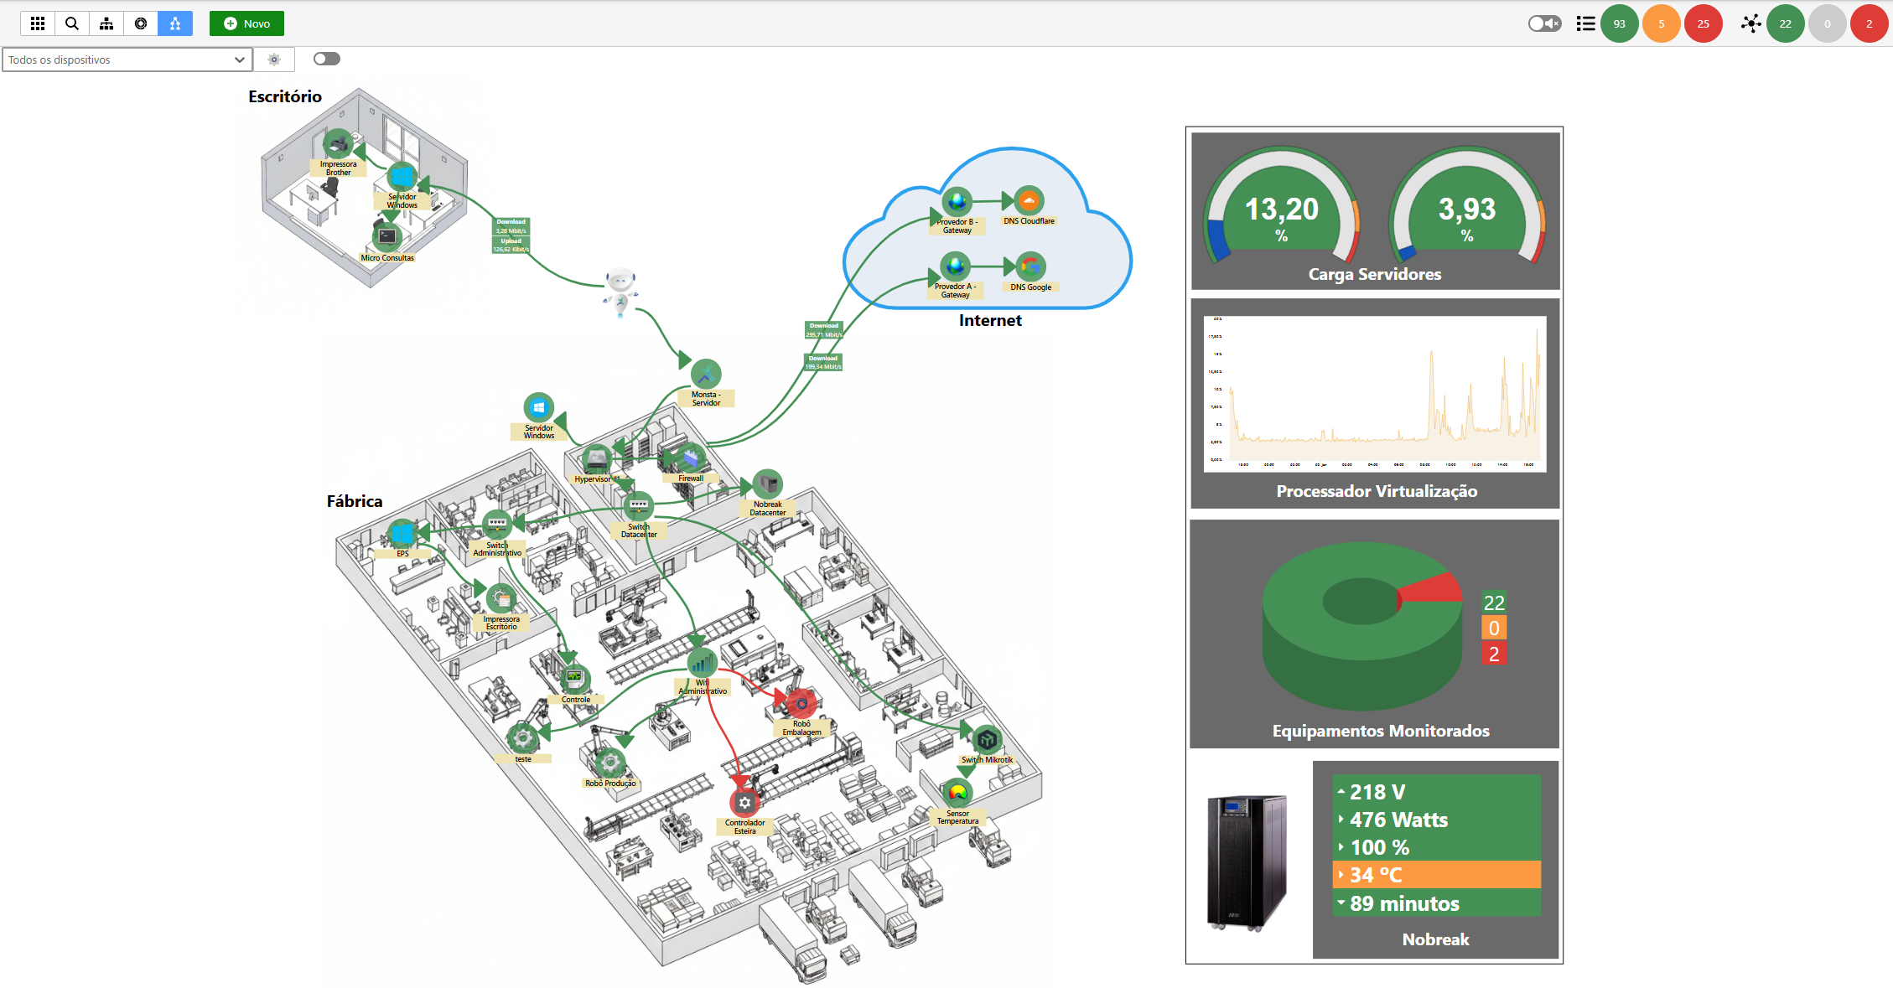Viewport: 1893px width, 988px height.
Task: Select the red Robô Embalagem node
Action: [801, 702]
